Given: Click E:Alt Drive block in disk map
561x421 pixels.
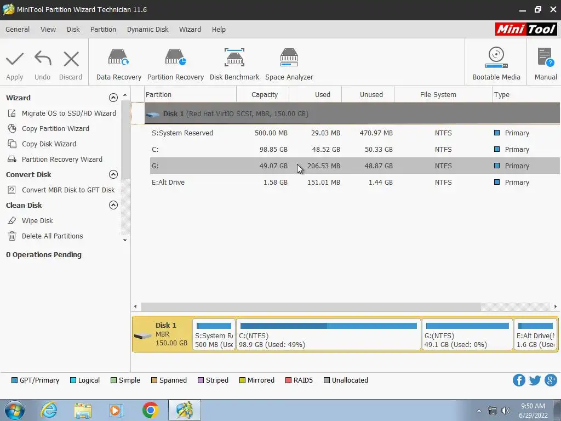Looking at the screenshot, I should pos(536,334).
